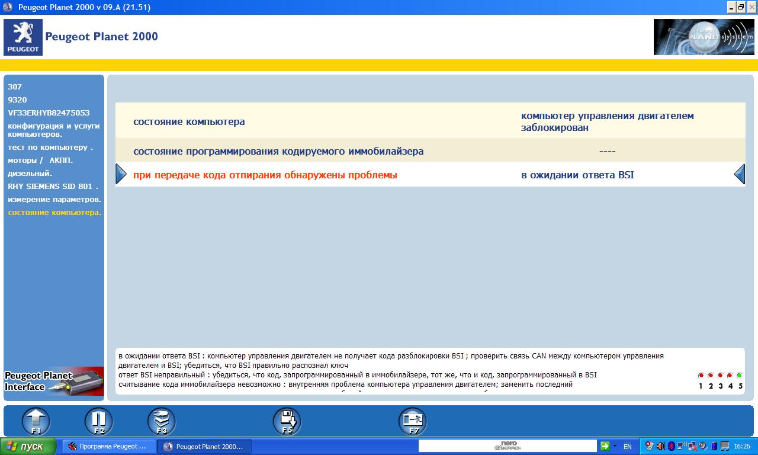Screen dimensions: 758x455
Task: Select '307' in the left navigation panel
Action: (x=15, y=86)
